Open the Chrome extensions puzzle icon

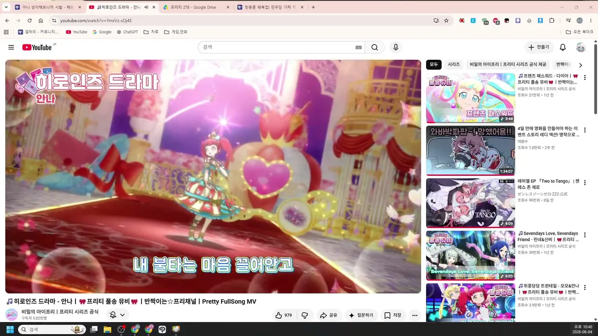click(552, 21)
